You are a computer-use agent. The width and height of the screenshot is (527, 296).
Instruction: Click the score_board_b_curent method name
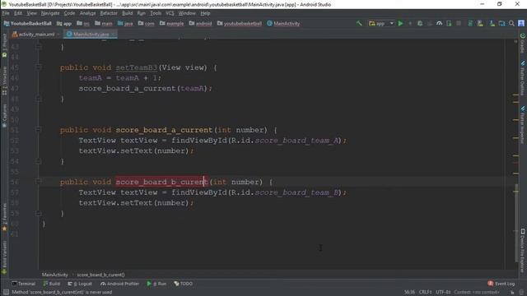coord(161,182)
